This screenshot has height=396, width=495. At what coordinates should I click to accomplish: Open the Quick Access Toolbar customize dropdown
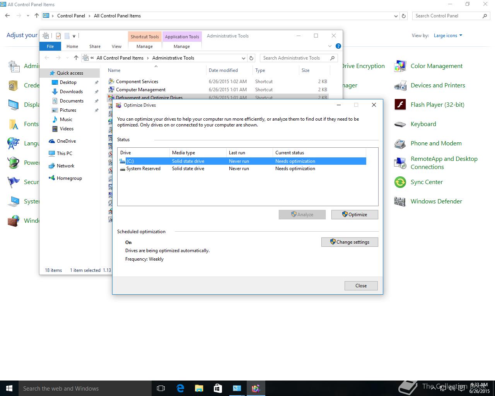(x=74, y=36)
